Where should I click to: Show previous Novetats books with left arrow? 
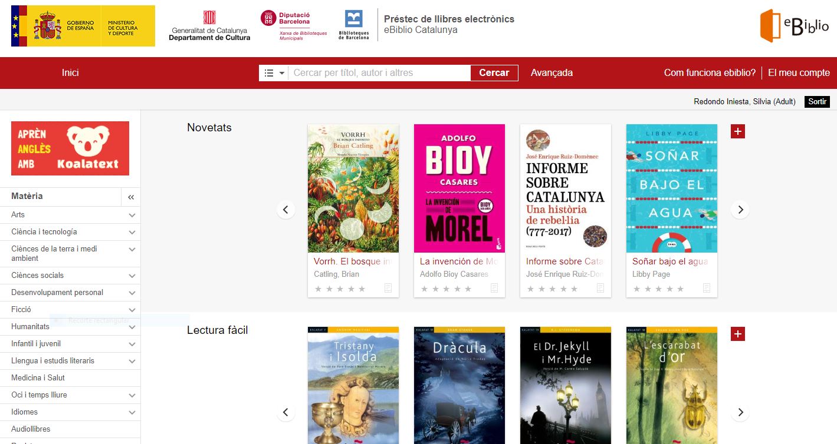click(286, 209)
